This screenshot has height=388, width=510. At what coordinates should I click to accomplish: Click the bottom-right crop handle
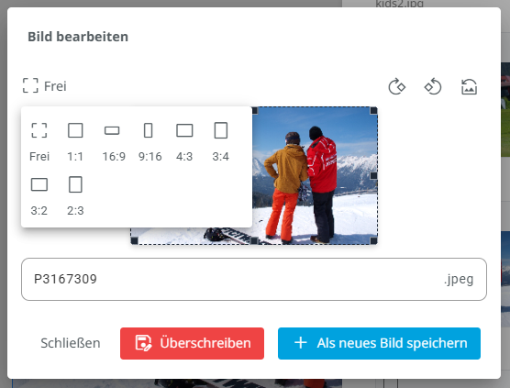click(373, 240)
